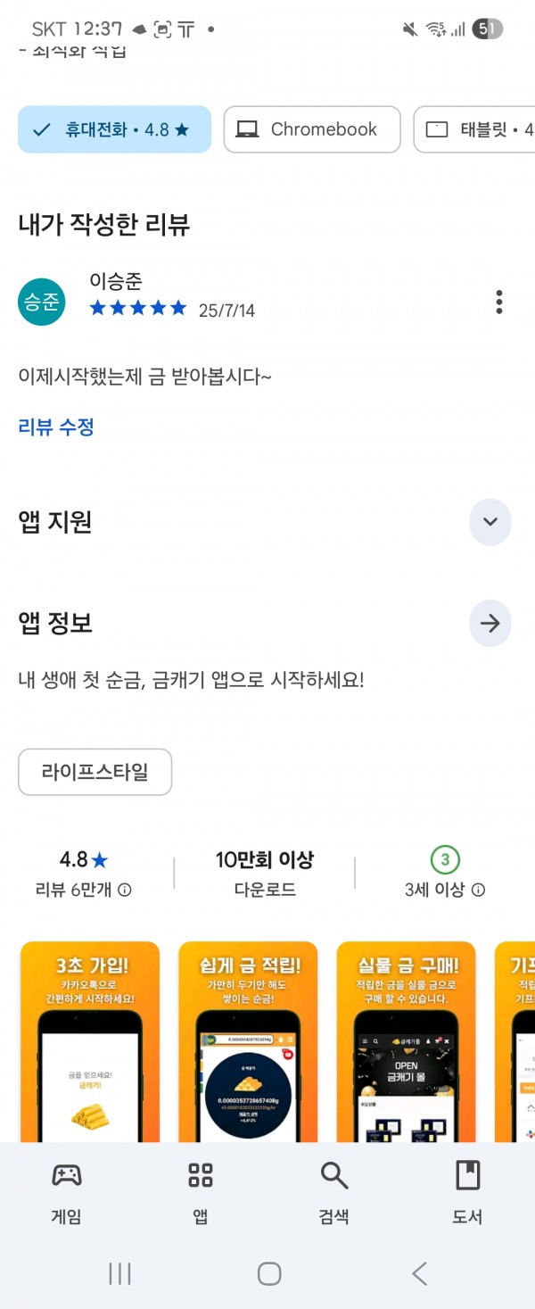Open the 3초 가입 screenshot thumbnail
Image resolution: width=535 pixels, height=1309 pixels.
point(90,1041)
